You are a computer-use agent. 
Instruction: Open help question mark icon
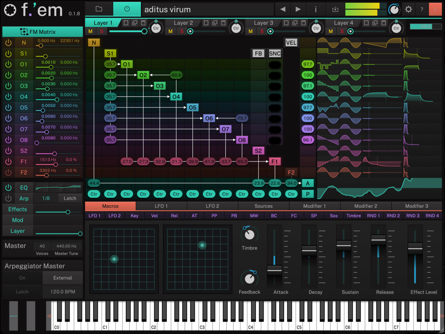422,9
